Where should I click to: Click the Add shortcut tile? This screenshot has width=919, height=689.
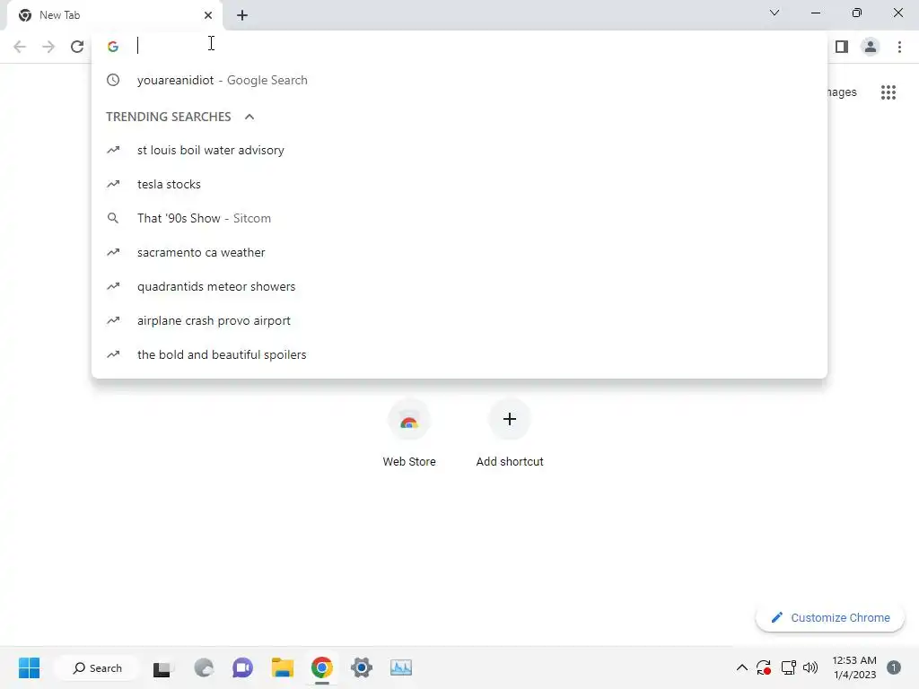click(510, 434)
